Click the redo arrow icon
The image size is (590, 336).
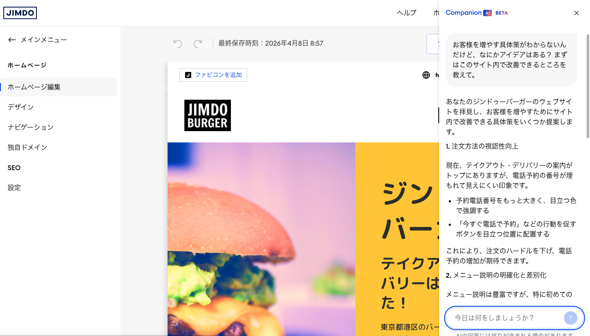pyautogui.click(x=198, y=44)
